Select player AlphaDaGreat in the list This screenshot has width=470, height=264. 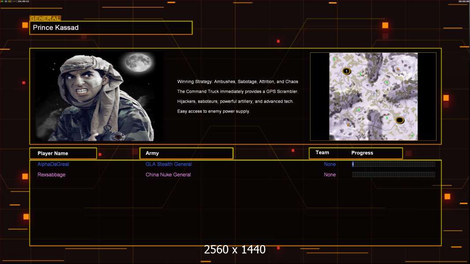point(53,164)
